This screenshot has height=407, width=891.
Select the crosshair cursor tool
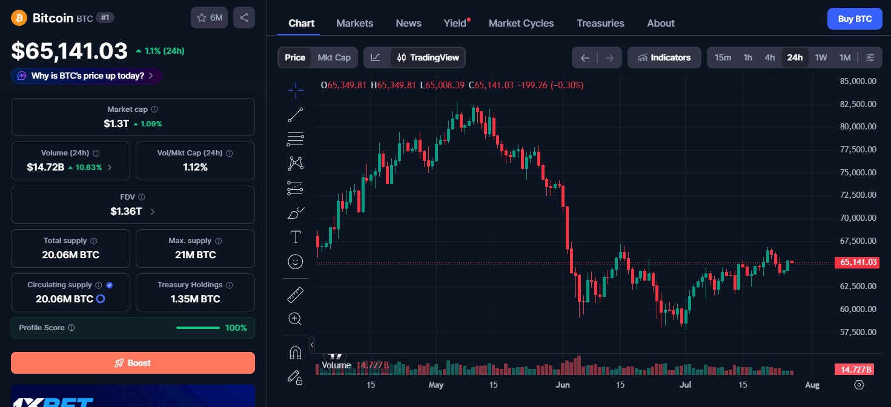tap(296, 91)
